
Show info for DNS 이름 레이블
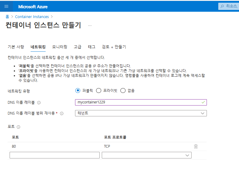pos(39,103)
